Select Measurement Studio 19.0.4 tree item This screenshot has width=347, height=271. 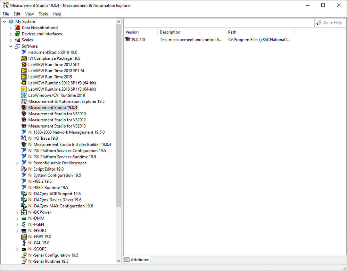click(x=50, y=108)
